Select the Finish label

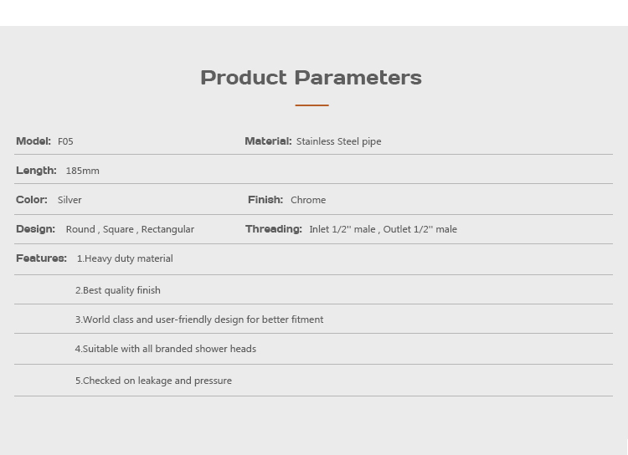click(265, 200)
